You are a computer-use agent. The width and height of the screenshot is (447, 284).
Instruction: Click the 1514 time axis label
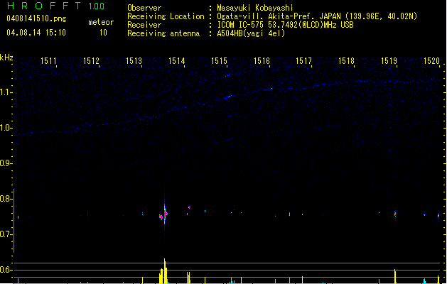pos(176,61)
